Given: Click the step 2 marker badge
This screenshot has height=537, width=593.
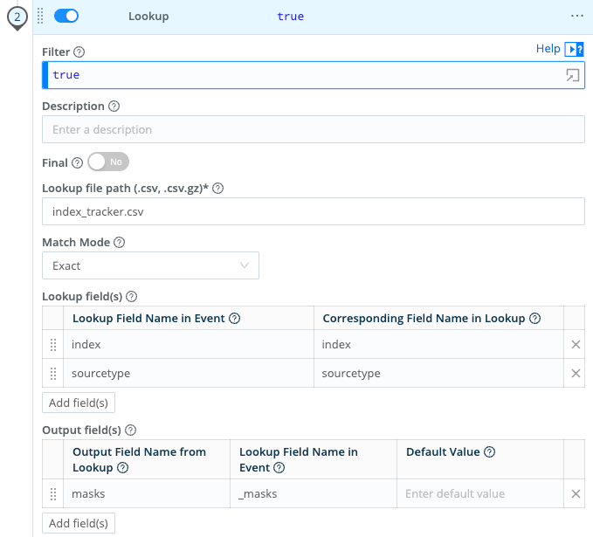Looking at the screenshot, I should tap(17, 17).
